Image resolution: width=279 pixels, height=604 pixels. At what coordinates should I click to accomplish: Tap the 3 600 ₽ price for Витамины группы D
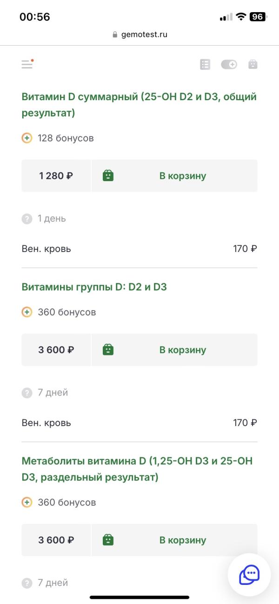click(56, 350)
